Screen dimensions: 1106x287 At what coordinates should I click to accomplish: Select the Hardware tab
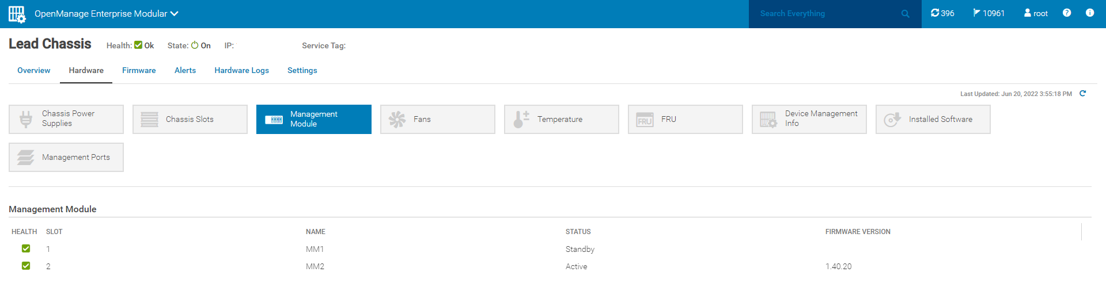click(86, 70)
